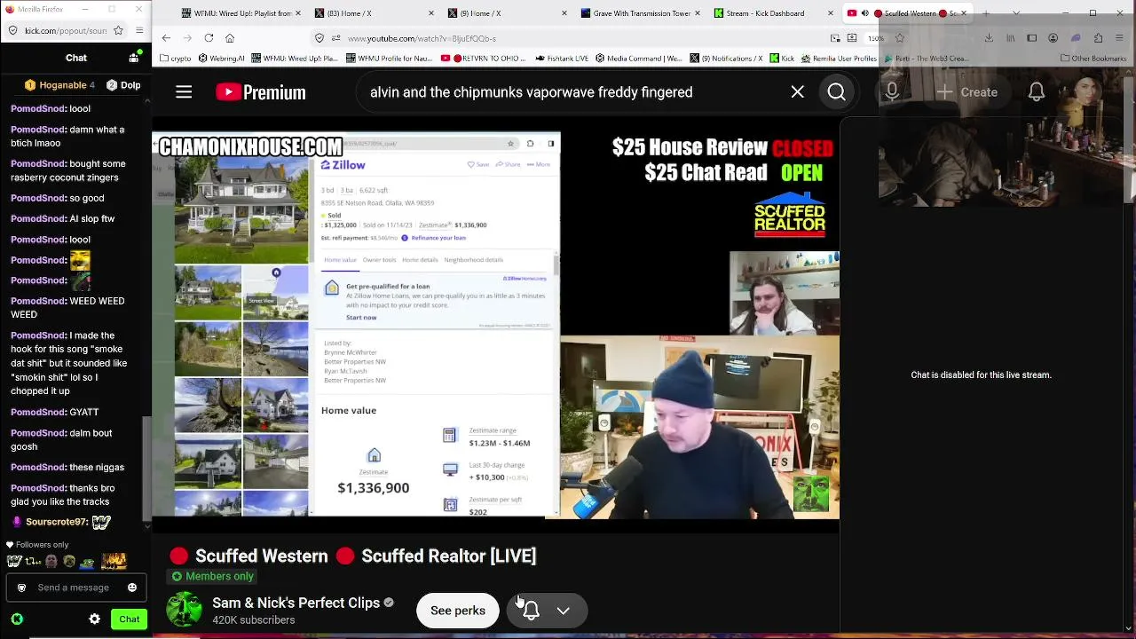
Task: Open the Firefox library icon
Action: [1011, 38]
